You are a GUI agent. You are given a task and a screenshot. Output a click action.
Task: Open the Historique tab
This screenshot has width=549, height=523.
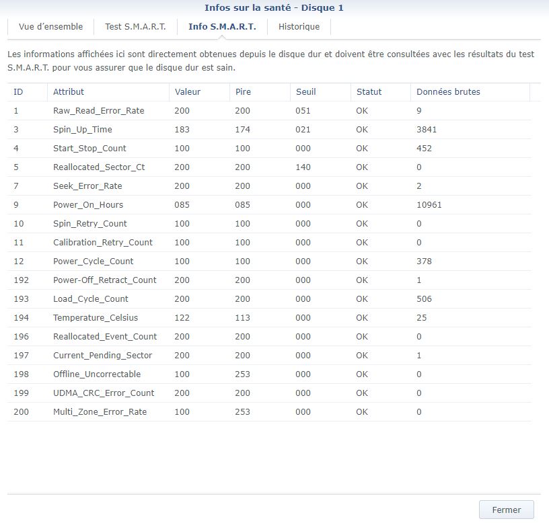[x=299, y=27]
